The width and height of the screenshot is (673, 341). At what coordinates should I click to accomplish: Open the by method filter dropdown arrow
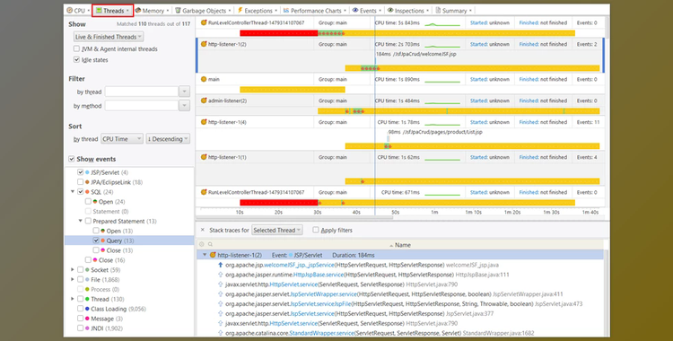[x=184, y=106]
